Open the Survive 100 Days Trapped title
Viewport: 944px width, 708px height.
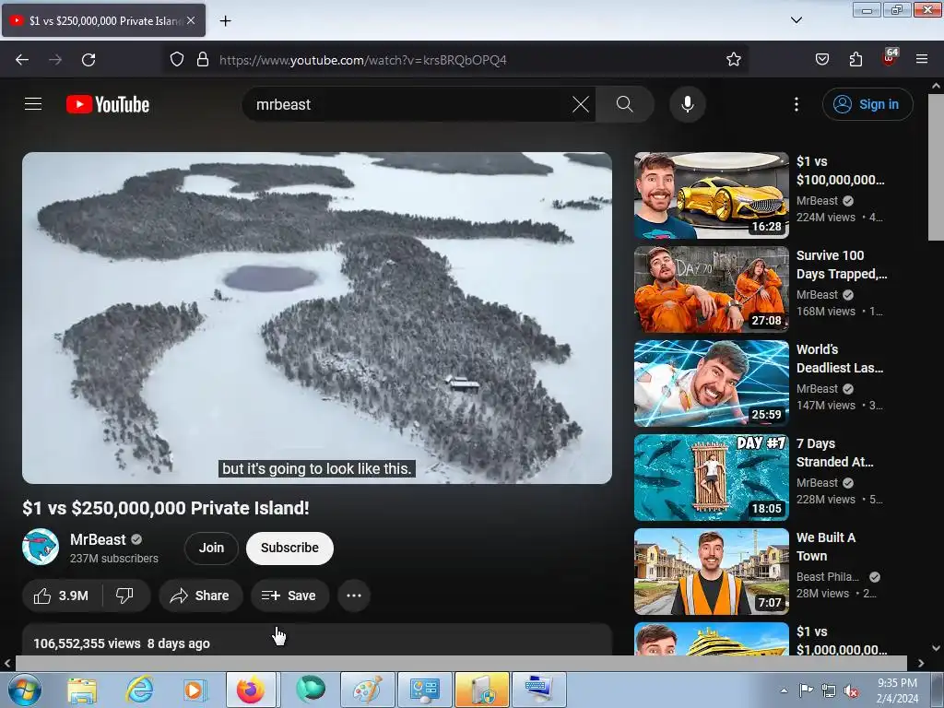(x=842, y=265)
